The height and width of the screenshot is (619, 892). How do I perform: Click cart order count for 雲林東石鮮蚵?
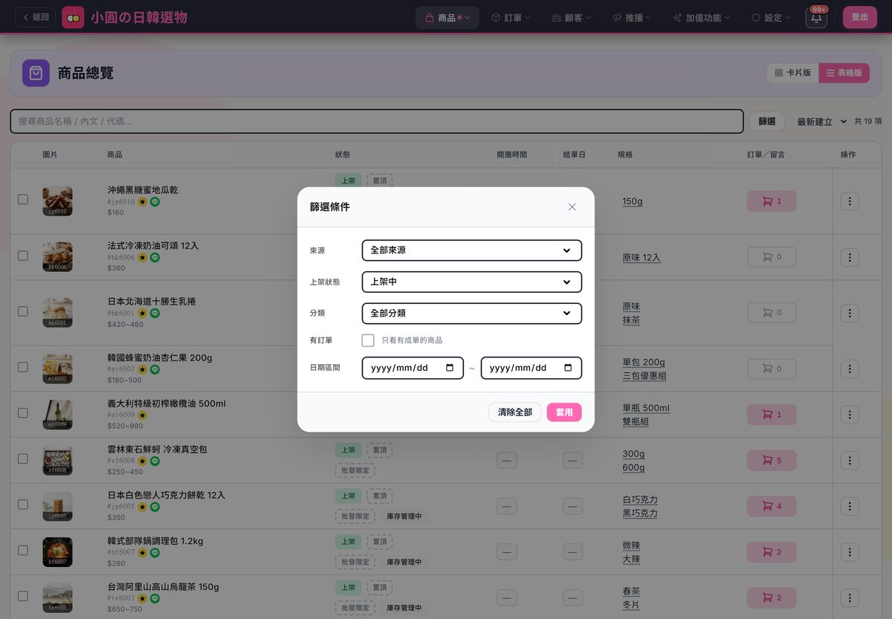coord(772,461)
